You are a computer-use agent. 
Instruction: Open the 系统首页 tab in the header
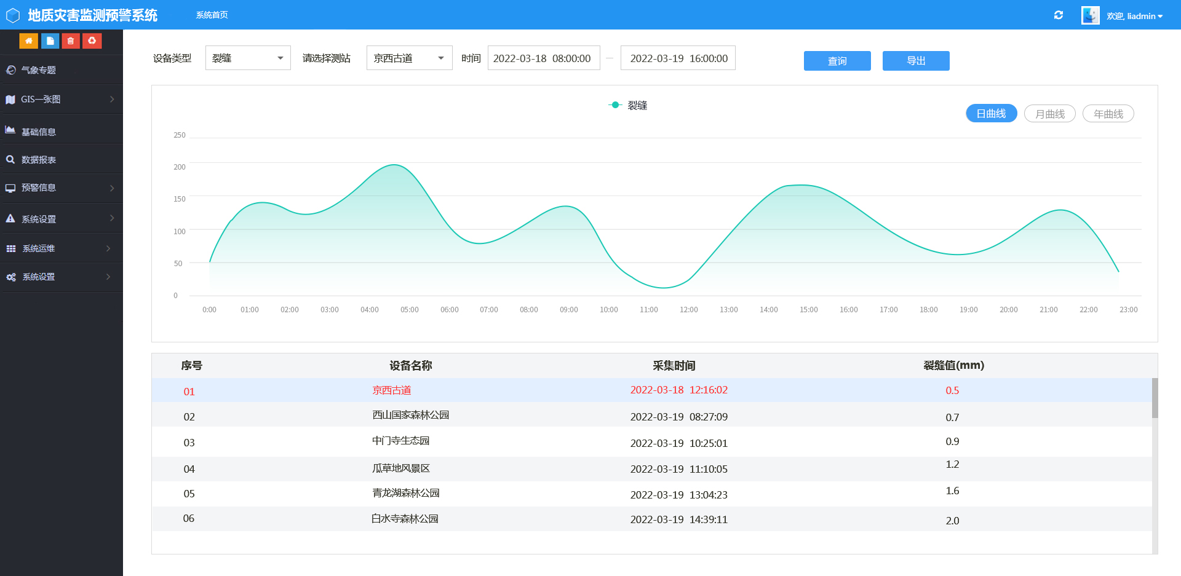coord(212,15)
